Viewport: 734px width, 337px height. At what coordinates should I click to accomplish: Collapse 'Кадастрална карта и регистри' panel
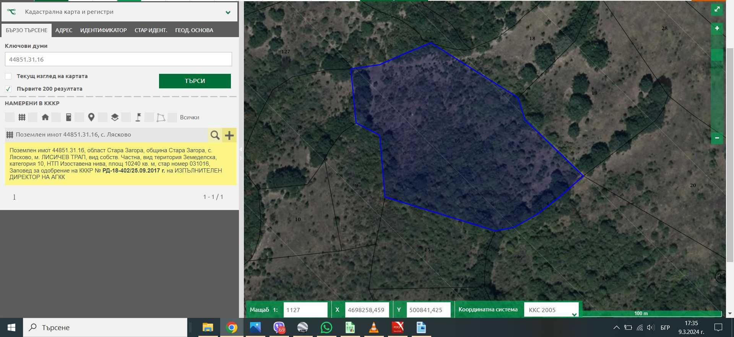tap(228, 12)
